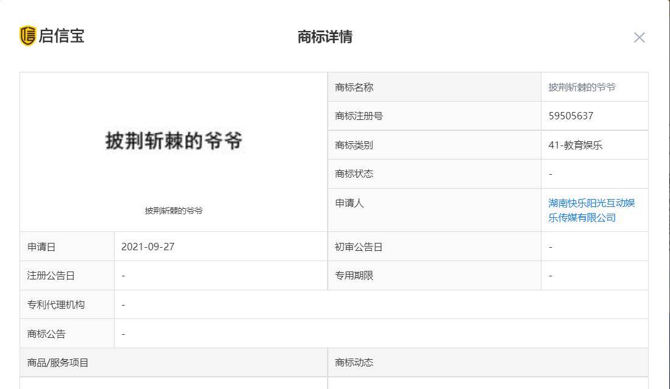Click the 初审公告日 label cell
This screenshot has height=389, width=670.
pyautogui.click(x=434, y=247)
